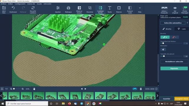Click Restablecer selección button

coord(174,62)
